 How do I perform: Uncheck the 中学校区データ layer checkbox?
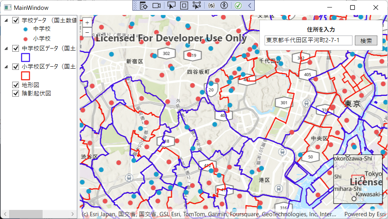tap(16, 48)
